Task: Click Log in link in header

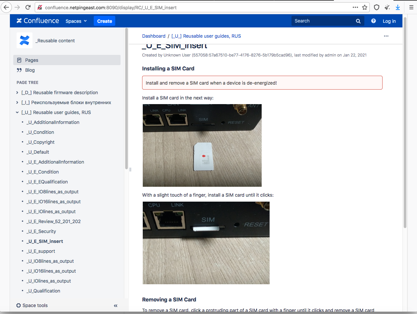Action: point(389,21)
